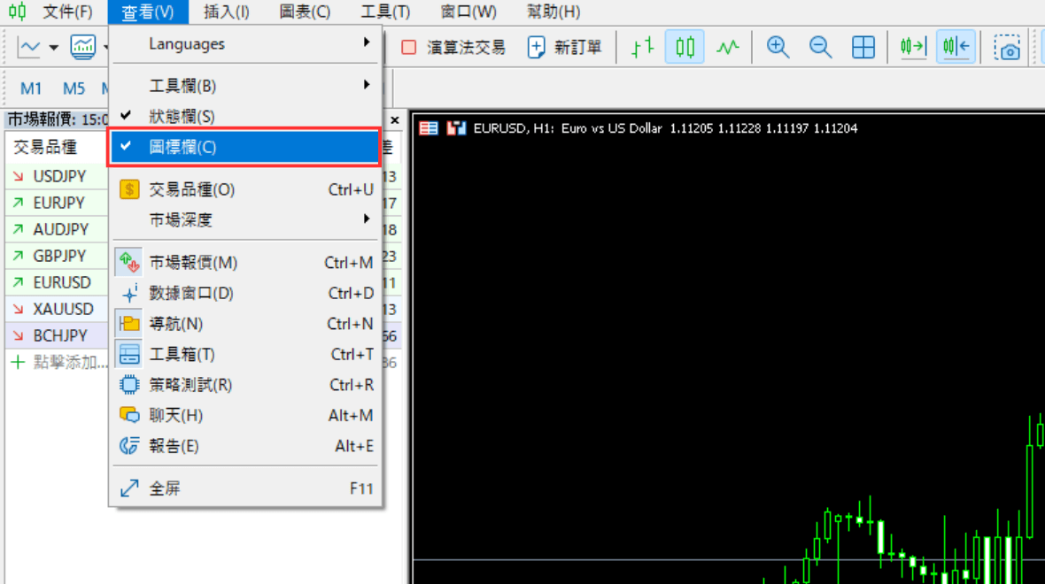Zoom out of the chart
1045x584 pixels.
(x=819, y=47)
